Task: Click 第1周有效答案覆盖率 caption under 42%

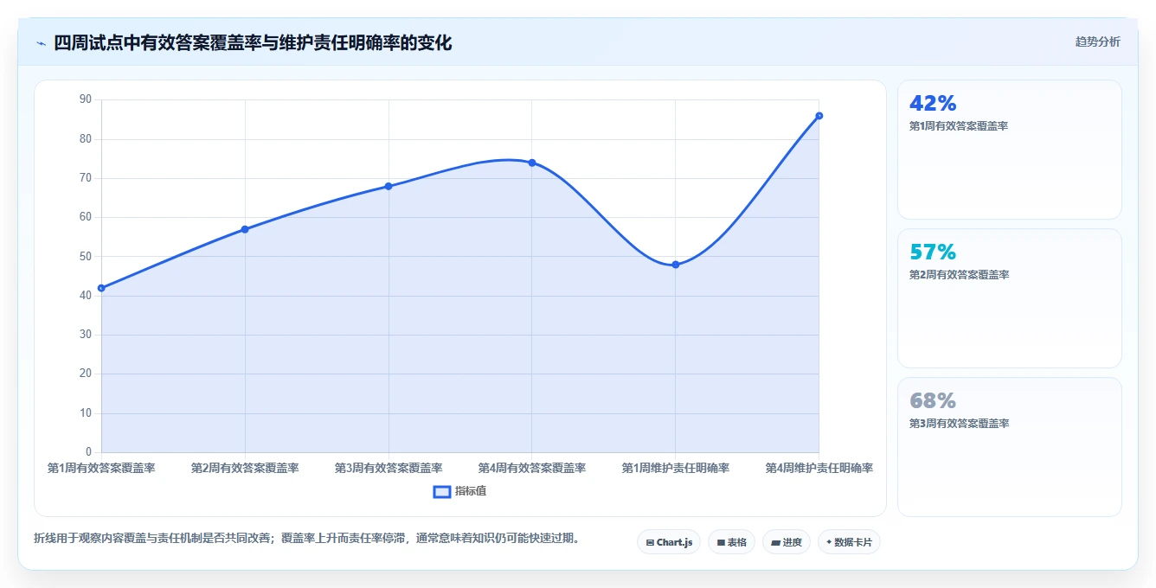Action: click(959, 126)
